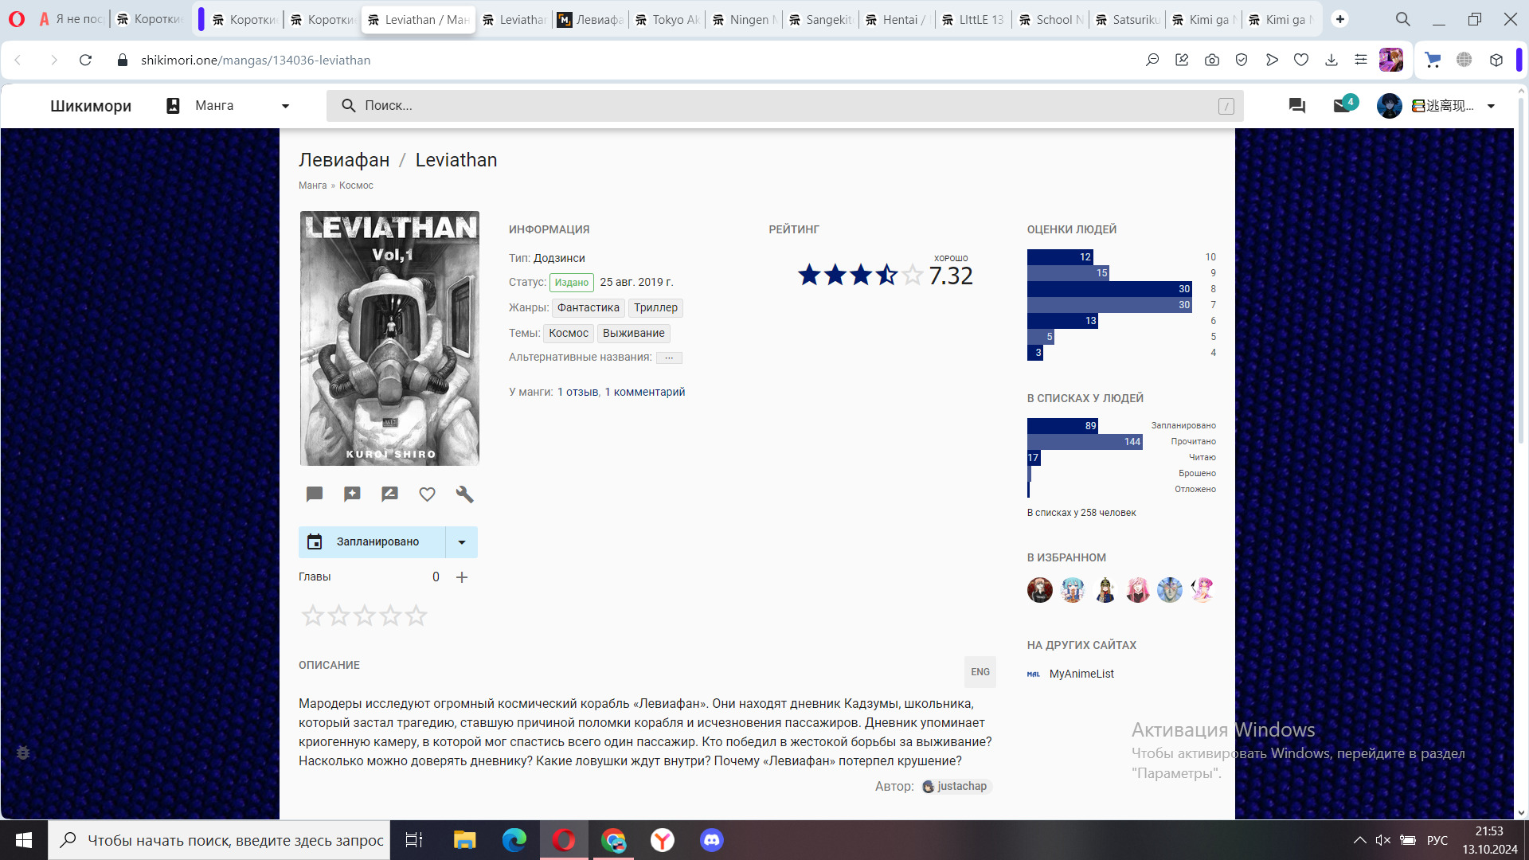Increase the chapters count with plus button

(462, 577)
